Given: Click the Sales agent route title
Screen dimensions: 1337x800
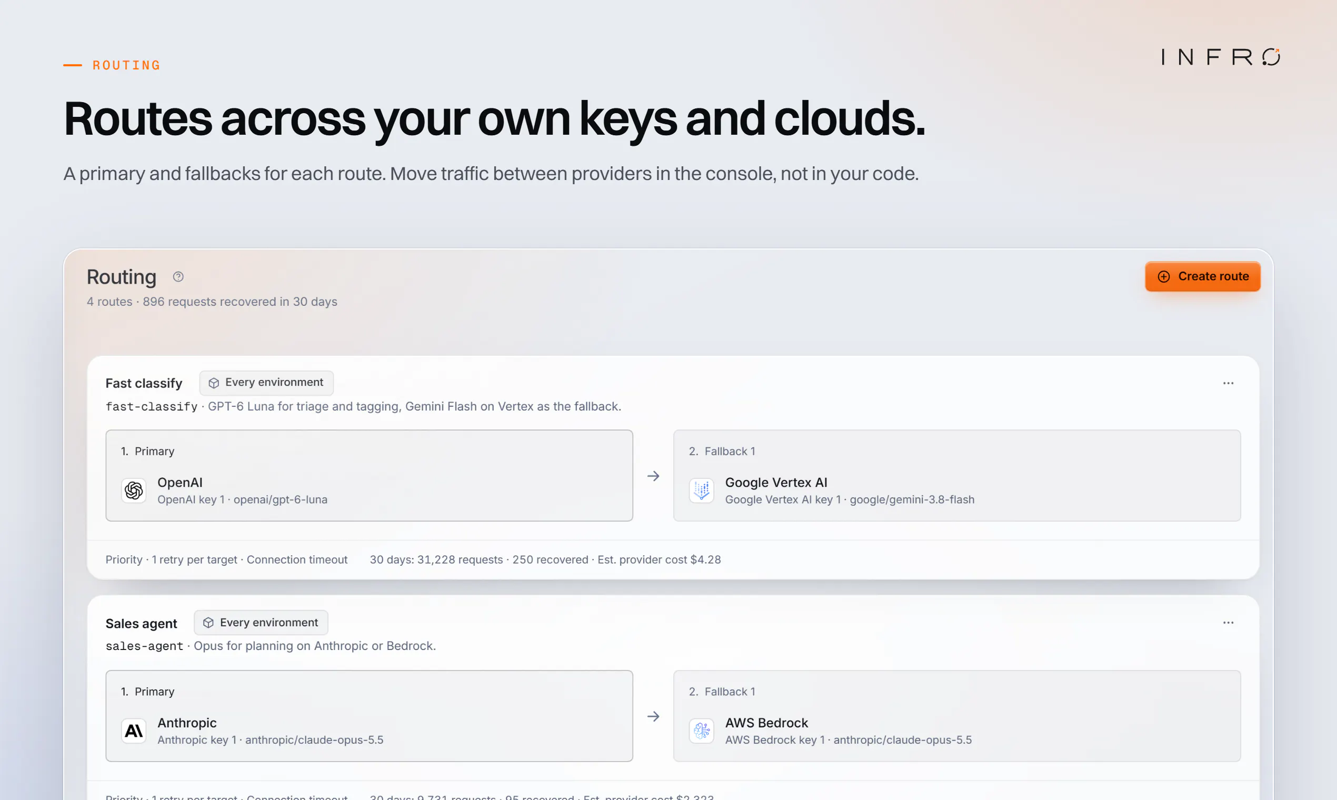Looking at the screenshot, I should pyautogui.click(x=141, y=623).
